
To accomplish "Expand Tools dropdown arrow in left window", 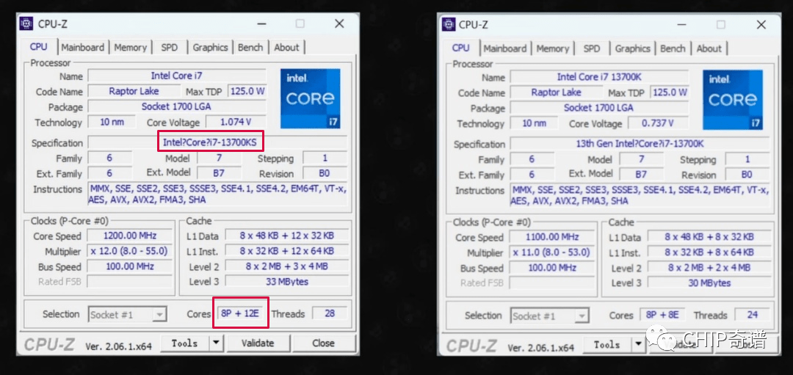I will tap(216, 343).
